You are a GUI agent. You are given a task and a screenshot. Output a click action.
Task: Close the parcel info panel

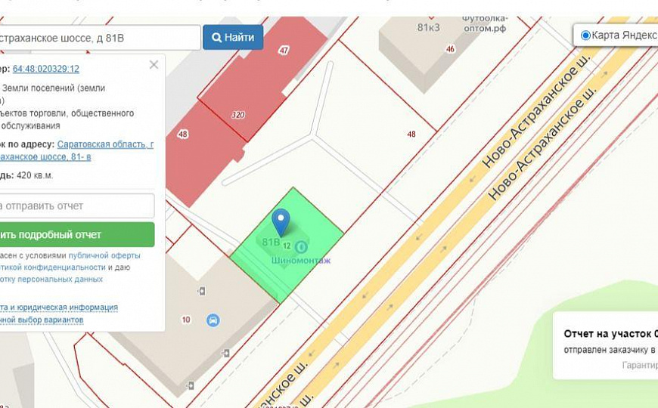[x=154, y=64]
